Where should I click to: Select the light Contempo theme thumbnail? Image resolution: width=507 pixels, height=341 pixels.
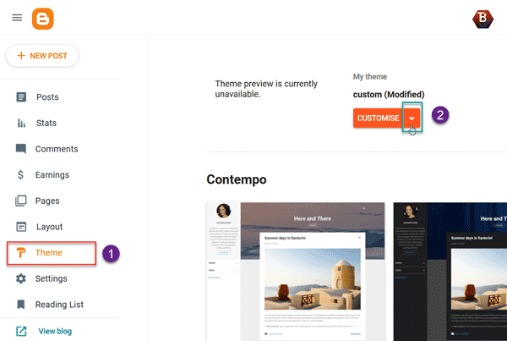pyautogui.click(x=296, y=272)
